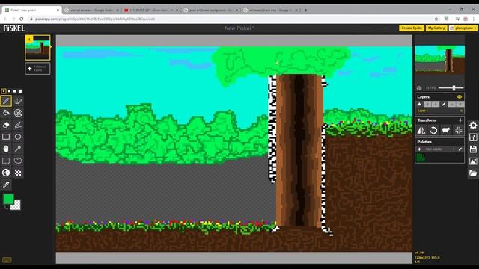Image resolution: width=479 pixels, height=269 pixels.
Task: Open Preferences gear settings
Action: point(473,125)
